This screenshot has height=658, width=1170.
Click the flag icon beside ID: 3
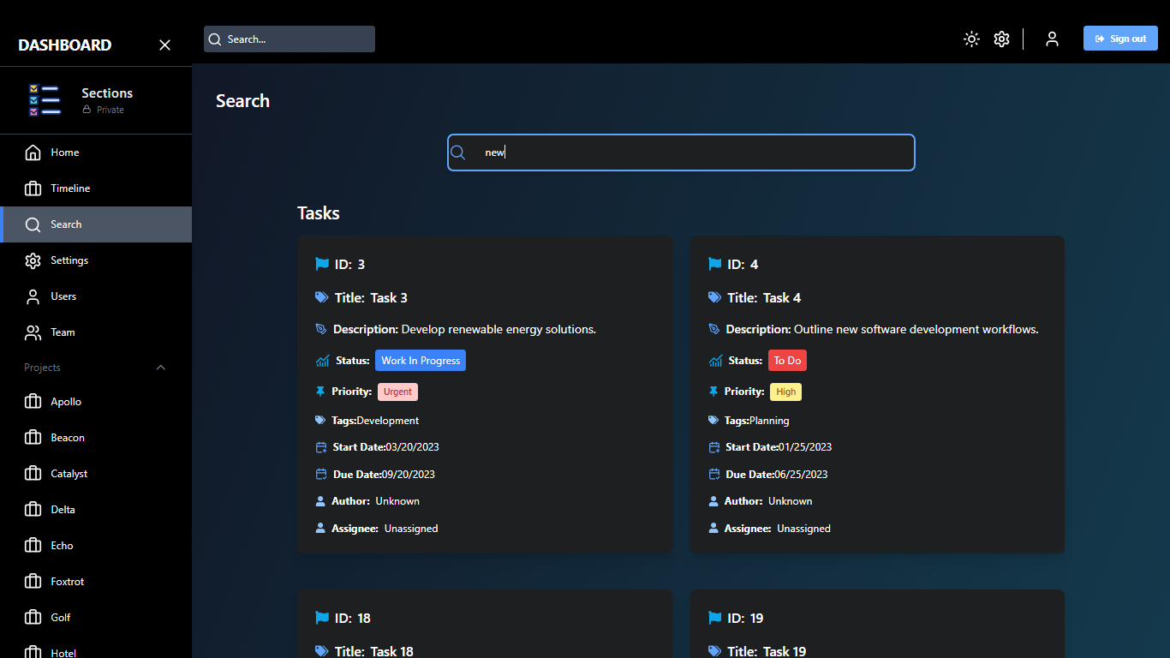click(322, 264)
